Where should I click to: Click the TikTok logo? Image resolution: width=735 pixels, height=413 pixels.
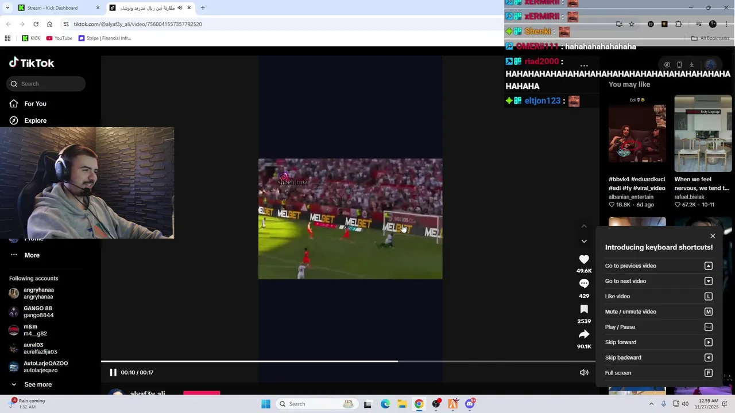pyautogui.click(x=32, y=63)
